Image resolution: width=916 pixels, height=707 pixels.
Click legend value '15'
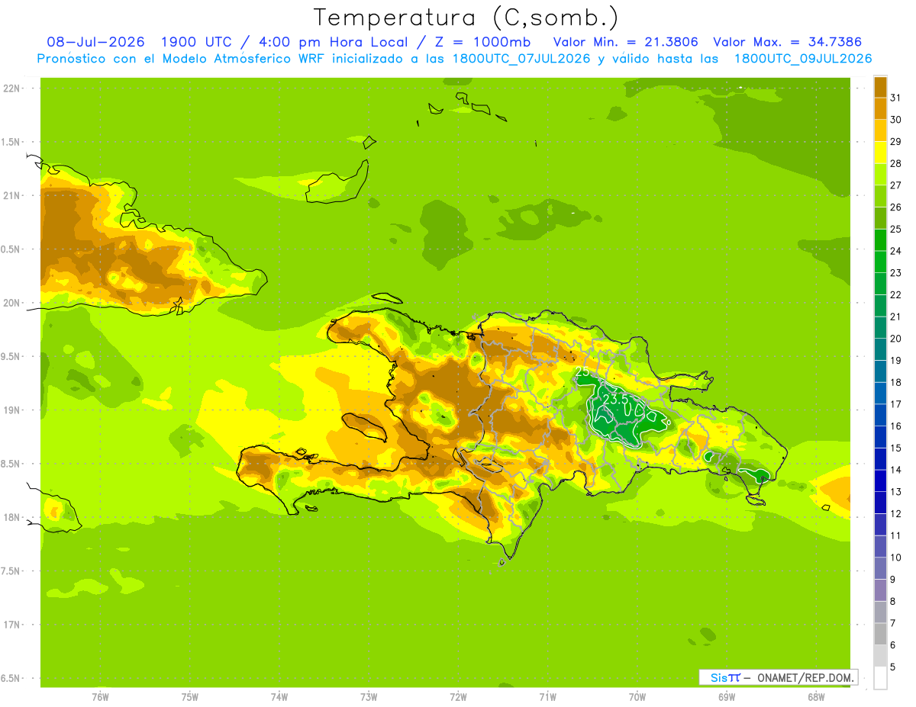[x=896, y=448]
